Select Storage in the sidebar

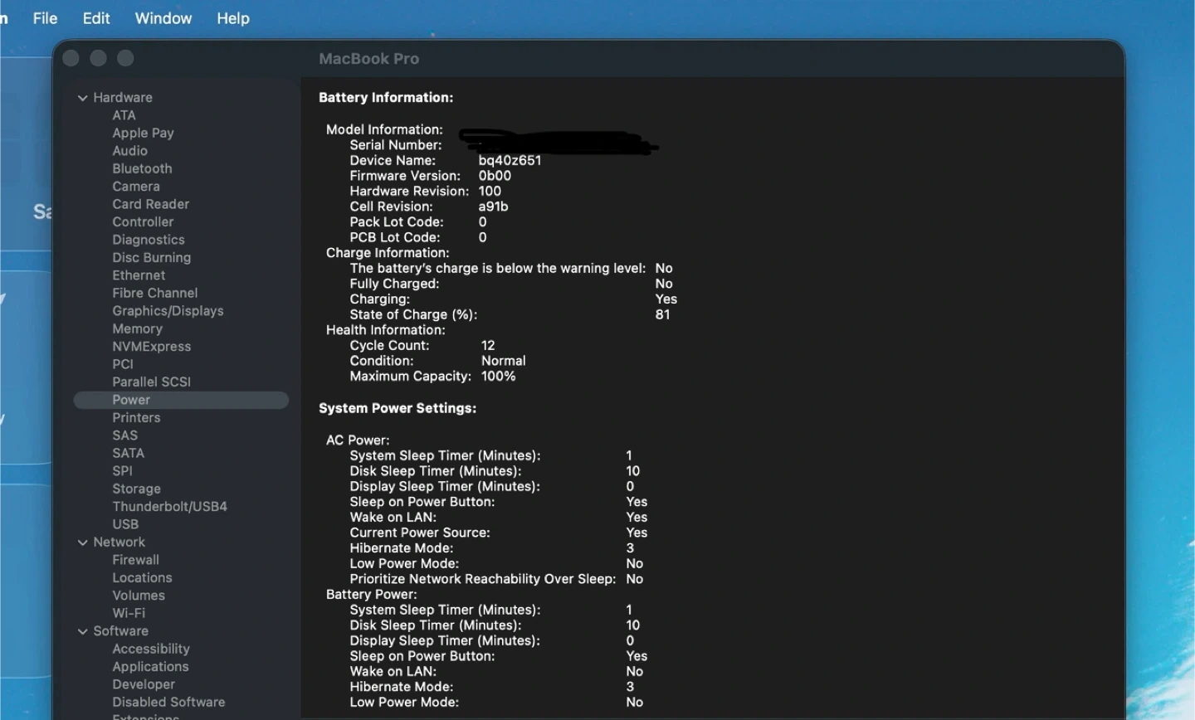pyautogui.click(x=136, y=489)
